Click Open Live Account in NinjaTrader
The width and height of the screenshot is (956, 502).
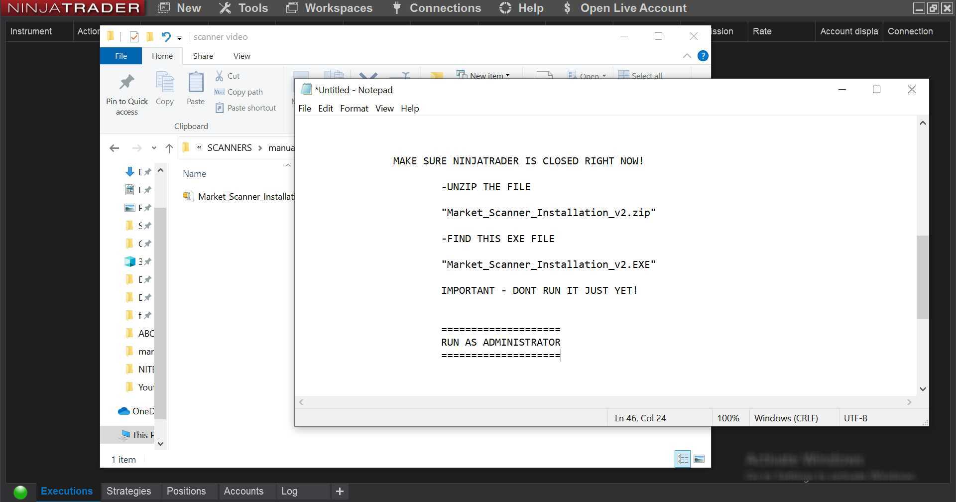(632, 8)
